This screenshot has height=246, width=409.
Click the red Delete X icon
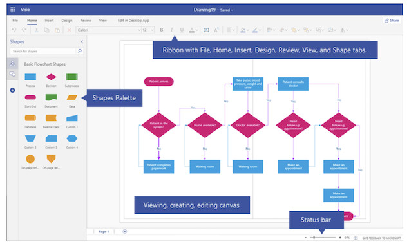click(x=69, y=30)
